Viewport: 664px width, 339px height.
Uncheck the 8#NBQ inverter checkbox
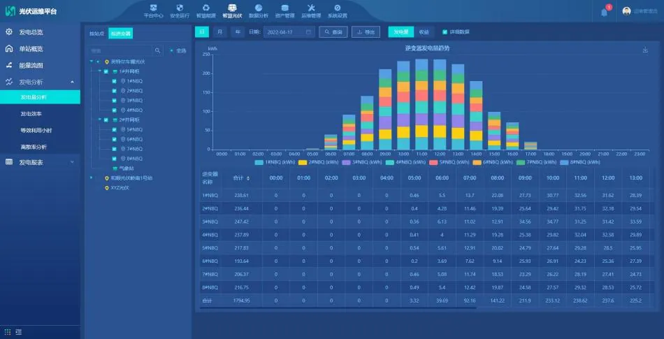(115, 159)
